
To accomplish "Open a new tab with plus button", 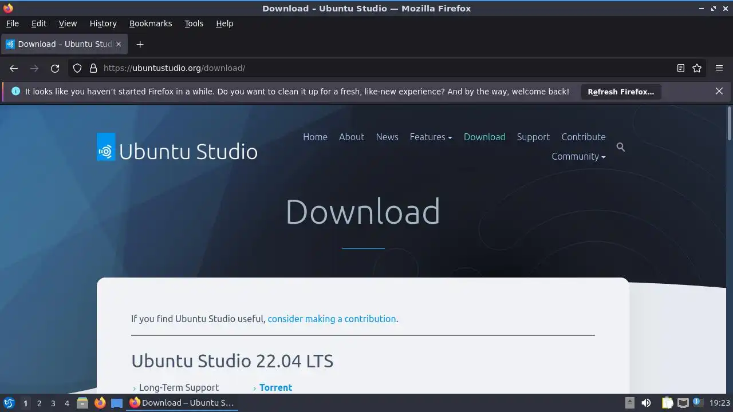I will pyautogui.click(x=140, y=44).
